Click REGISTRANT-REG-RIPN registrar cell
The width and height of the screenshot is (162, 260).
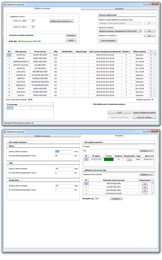(x=40, y=82)
